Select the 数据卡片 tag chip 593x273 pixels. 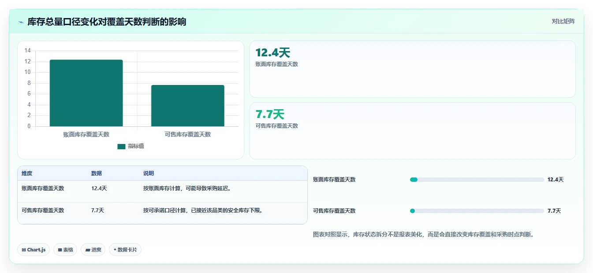(125, 250)
